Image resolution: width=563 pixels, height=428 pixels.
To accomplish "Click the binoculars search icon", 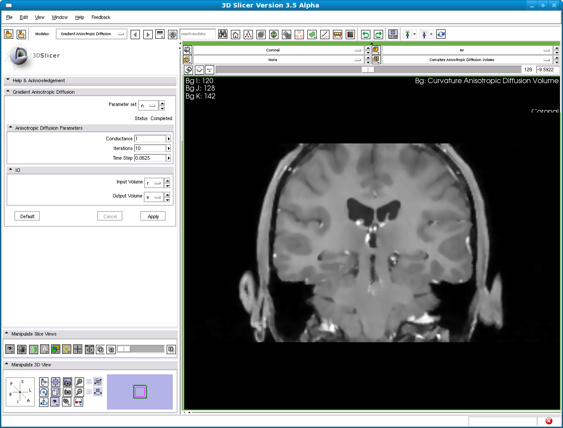I will 223,34.
